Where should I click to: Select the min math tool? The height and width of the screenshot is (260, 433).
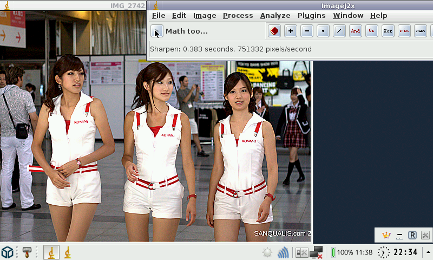pos(404,31)
